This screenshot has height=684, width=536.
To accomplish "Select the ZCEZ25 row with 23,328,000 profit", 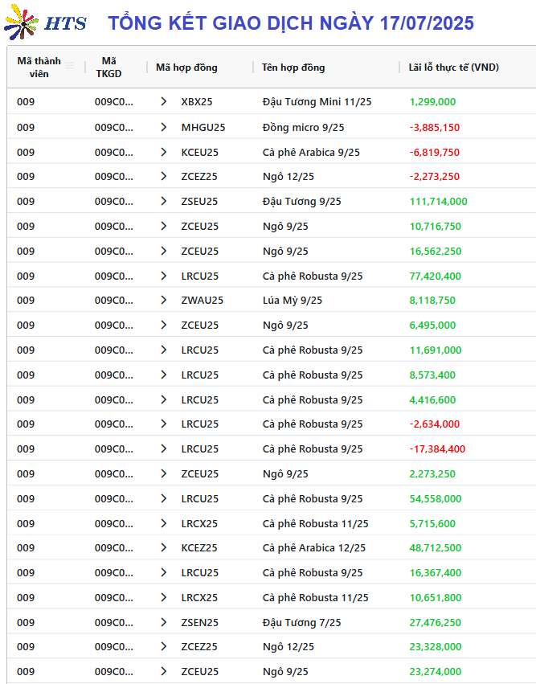I will [x=272, y=646].
